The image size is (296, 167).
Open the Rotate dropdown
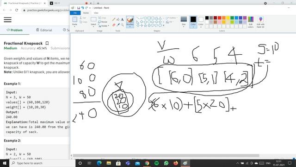104,26
